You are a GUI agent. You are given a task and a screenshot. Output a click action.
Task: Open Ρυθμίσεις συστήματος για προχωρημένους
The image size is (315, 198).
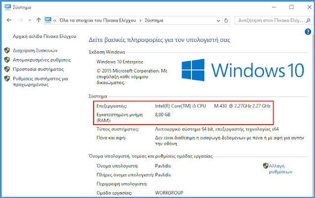[40, 81]
